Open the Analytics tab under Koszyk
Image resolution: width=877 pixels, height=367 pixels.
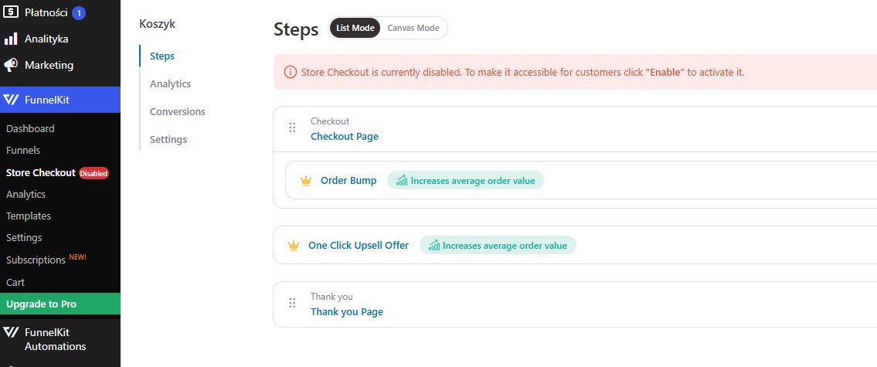[171, 84]
